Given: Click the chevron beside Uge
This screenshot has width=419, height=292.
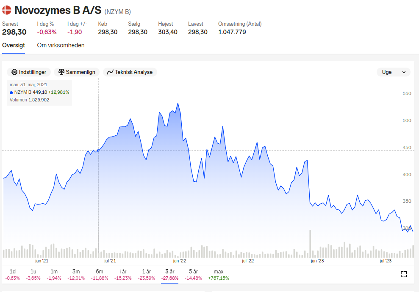Looking at the screenshot, I should tap(404, 72).
